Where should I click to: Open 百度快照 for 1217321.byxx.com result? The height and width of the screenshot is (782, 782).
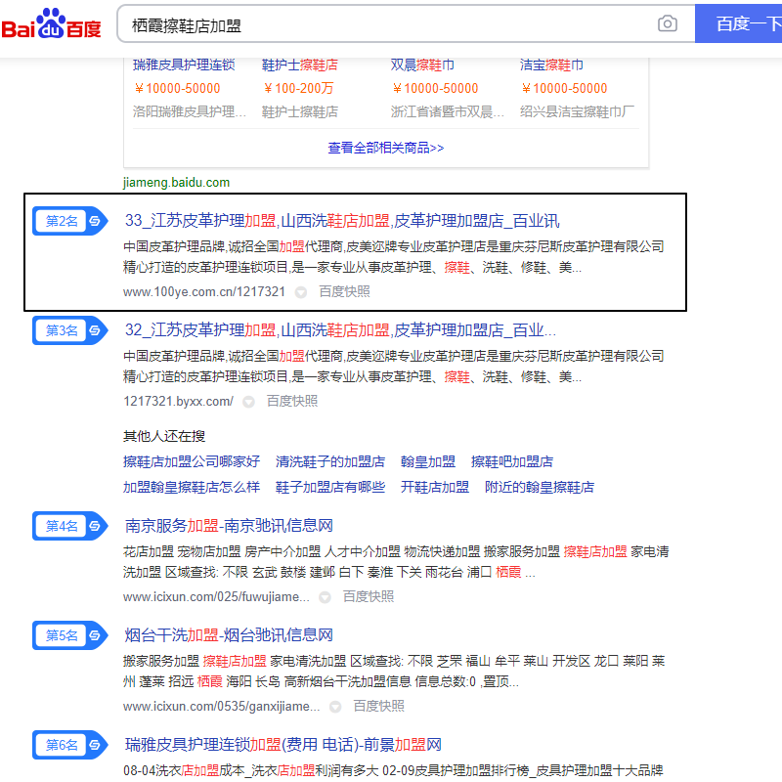point(292,402)
